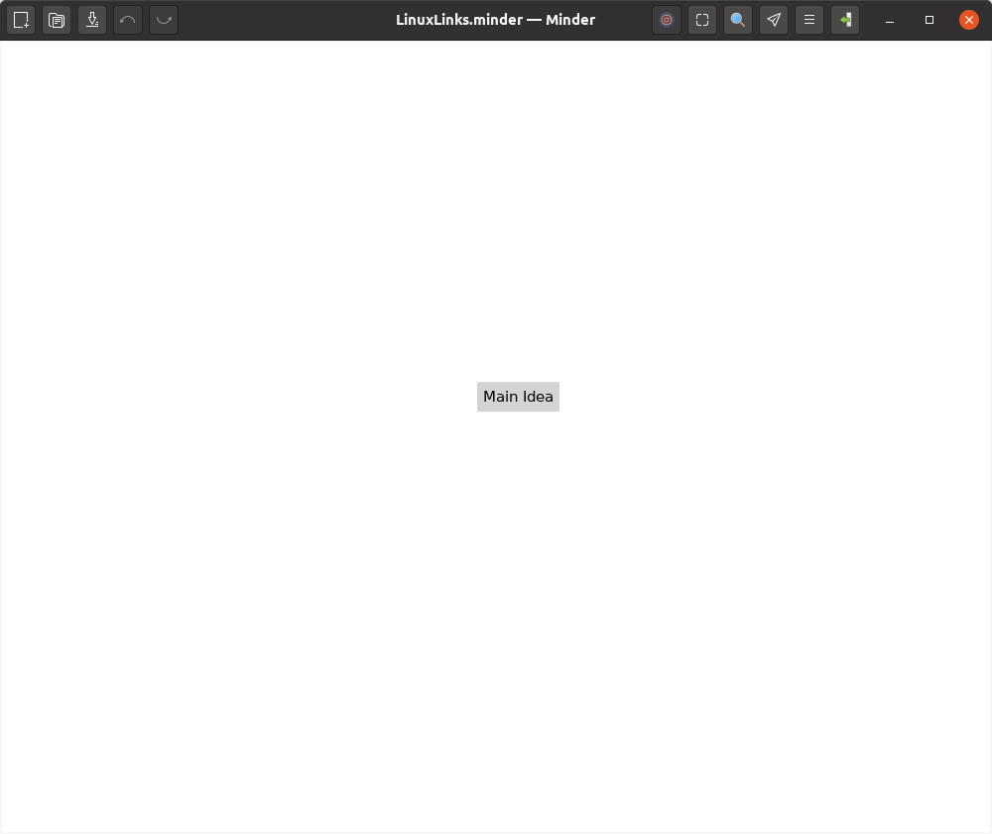Open the export paper-plane menu
Image resolution: width=992 pixels, height=834 pixels.
click(x=774, y=20)
